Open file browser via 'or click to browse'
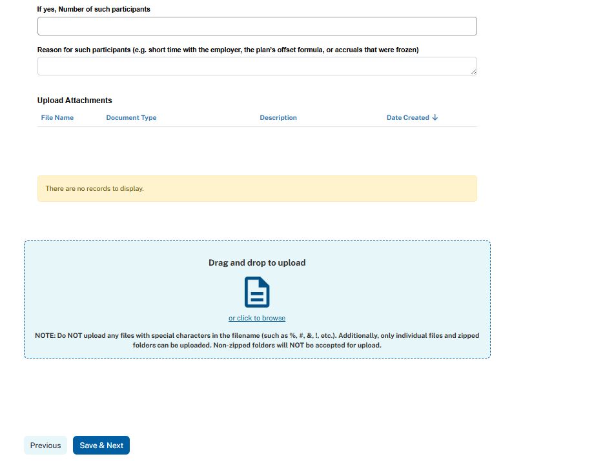Screen dimensions: 614x461 click(x=256, y=318)
